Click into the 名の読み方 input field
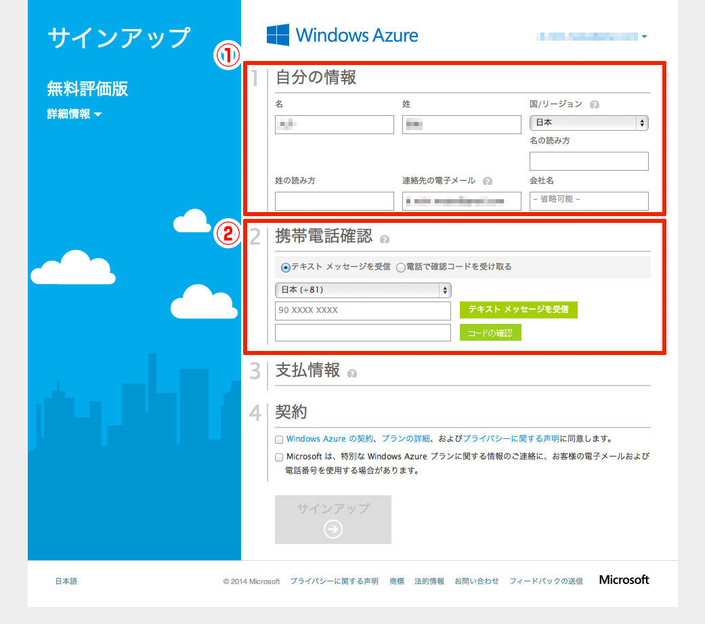 (x=589, y=161)
